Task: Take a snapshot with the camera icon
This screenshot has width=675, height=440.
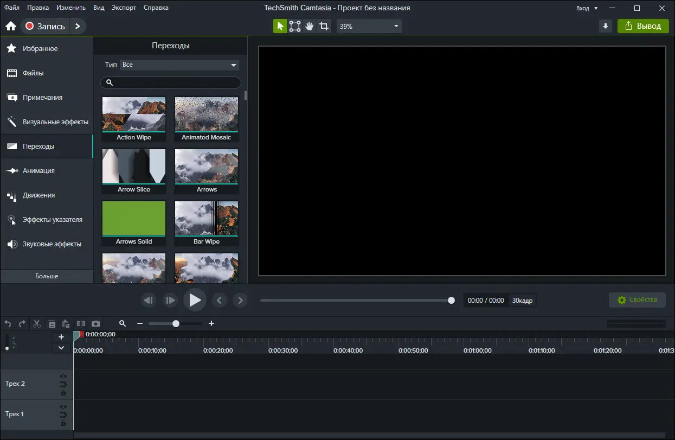Action: 95,324
